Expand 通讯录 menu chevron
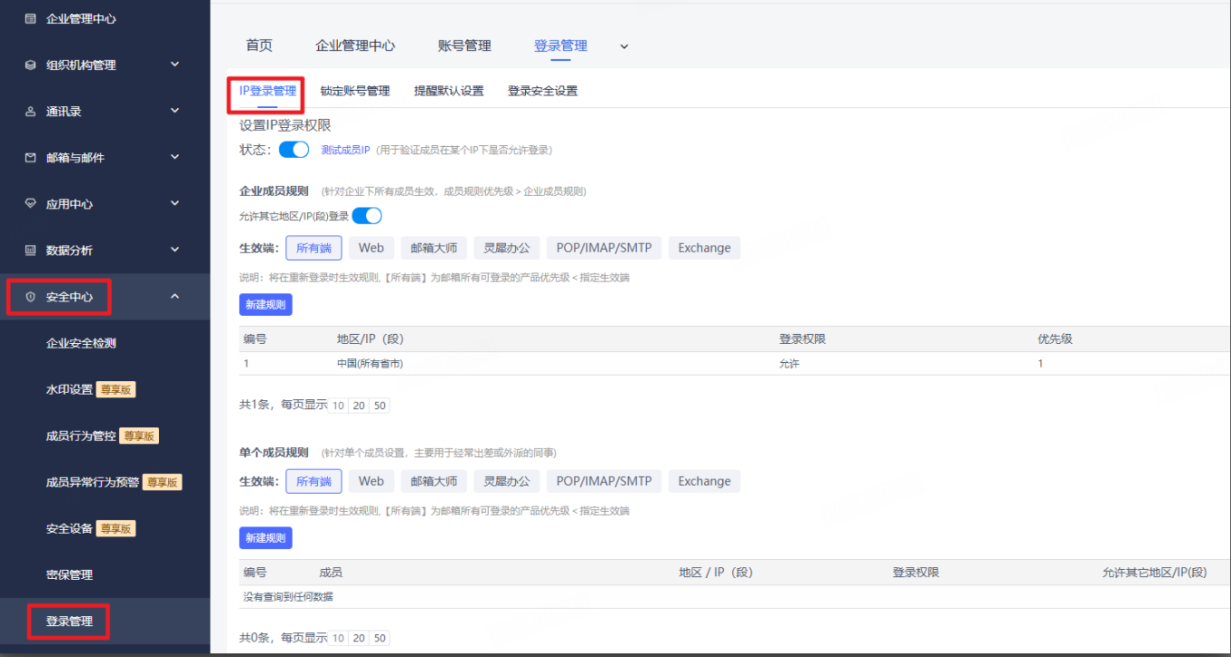1231x657 pixels. tap(175, 111)
